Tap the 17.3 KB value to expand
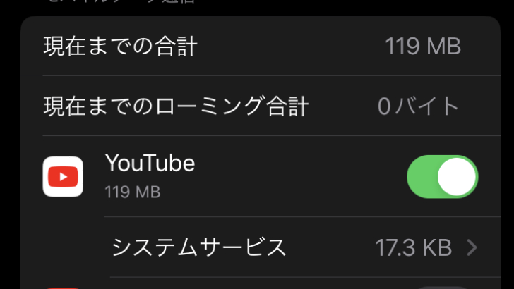The width and height of the screenshot is (514, 289). [413, 247]
